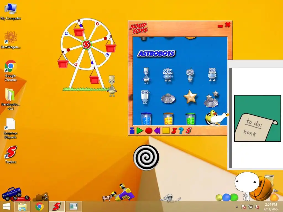
Task: Close the Soup Toys toybox window
Action: 228,25
